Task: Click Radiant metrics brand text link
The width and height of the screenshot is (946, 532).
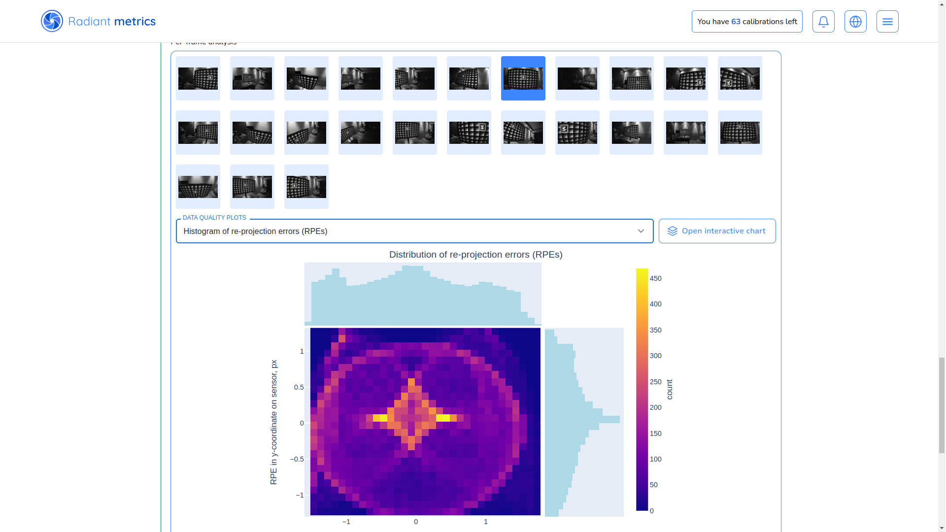Action: click(112, 22)
